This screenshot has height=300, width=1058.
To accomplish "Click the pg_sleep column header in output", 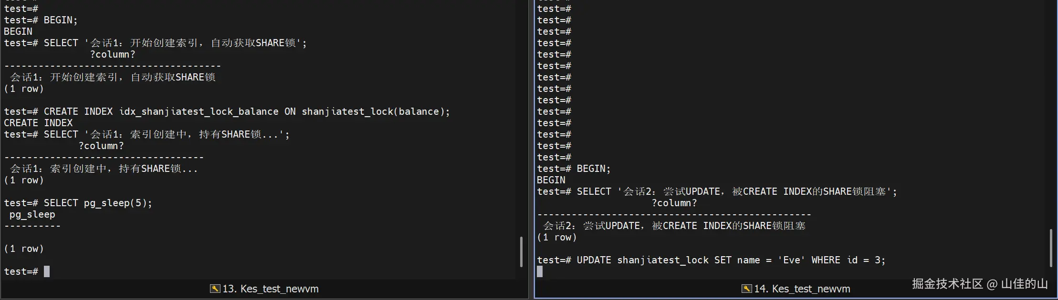I will pyautogui.click(x=32, y=214).
